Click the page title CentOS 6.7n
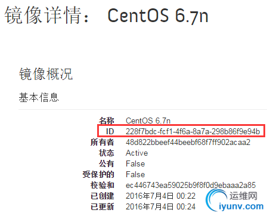267x216 pixels. click(158, 16)
